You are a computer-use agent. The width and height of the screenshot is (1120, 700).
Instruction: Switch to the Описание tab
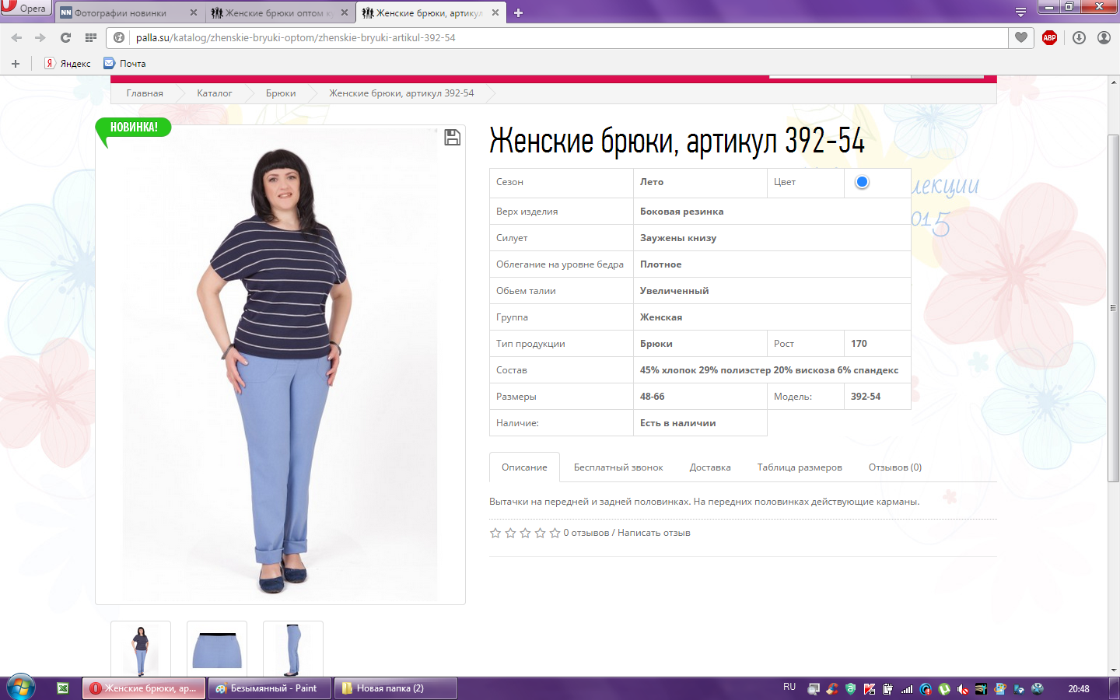click(524, 467)
